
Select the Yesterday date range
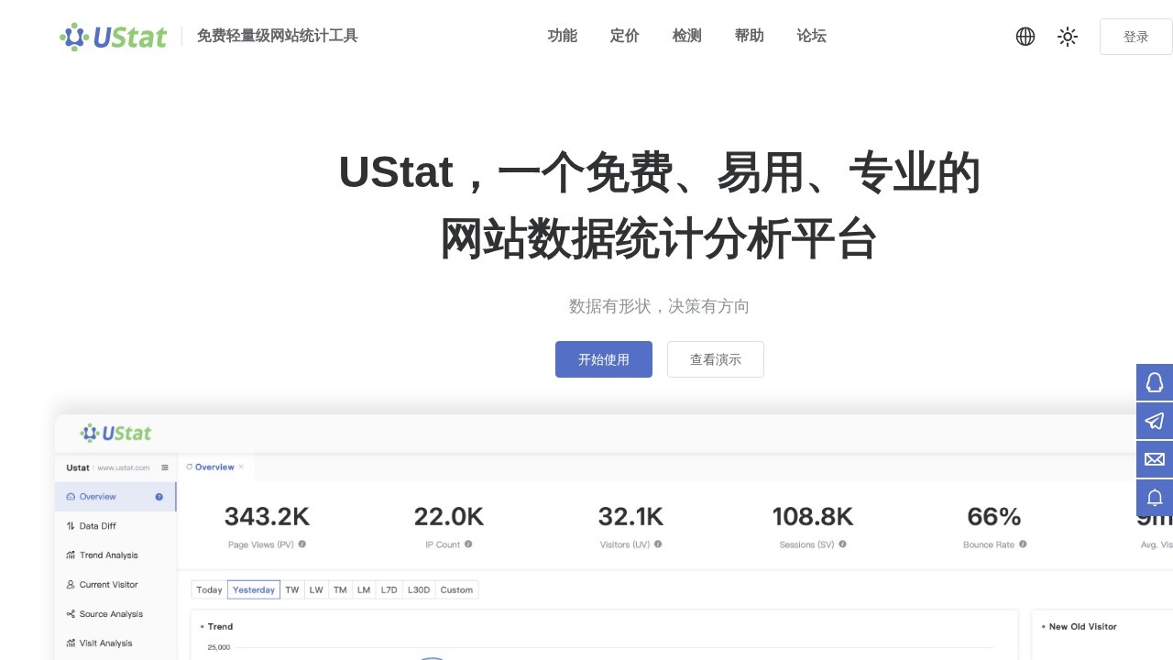click(254, 589)
